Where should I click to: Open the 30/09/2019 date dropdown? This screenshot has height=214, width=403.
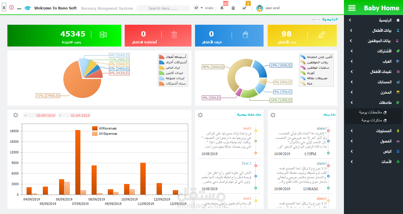click(25, 115)
